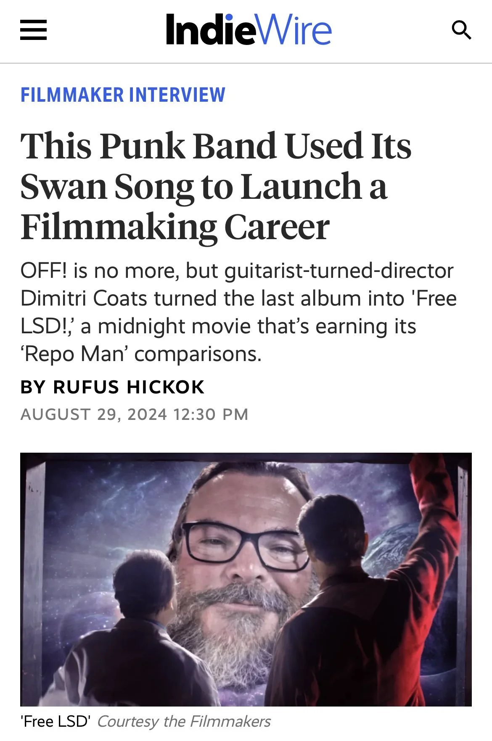Click the word 'BY' before author name
The height and width of the screenshot is (741, 492).
coord(33,387)
